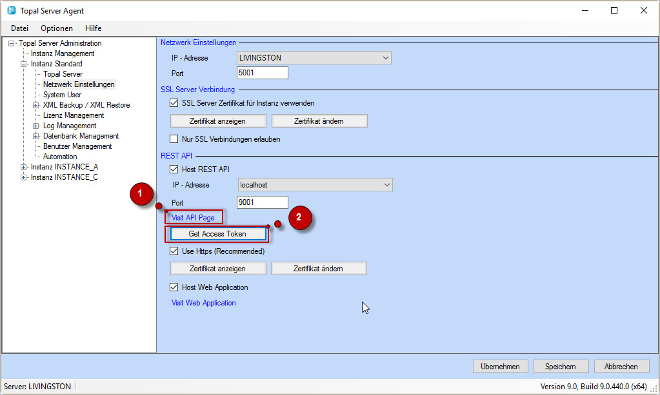Enable Nur SSL Verbindungen erlauben checkbox
Screen dimensions: 660x395
174,139
